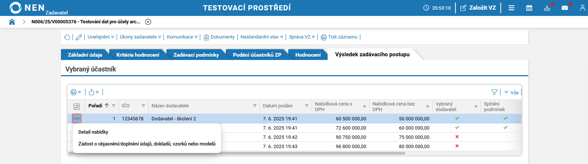Open the IČO column filter arrow
The height and width of the screenshot is (164, 588).
point(143,106)
